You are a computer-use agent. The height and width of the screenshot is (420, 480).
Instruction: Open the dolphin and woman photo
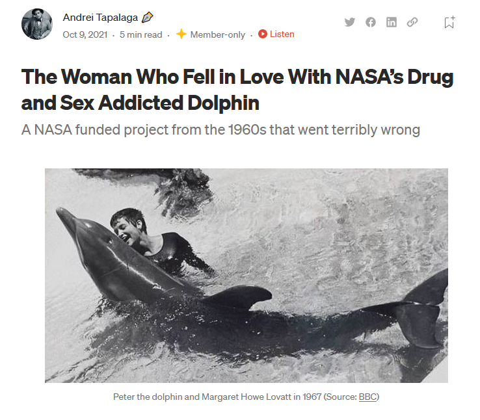click(247, 275)
